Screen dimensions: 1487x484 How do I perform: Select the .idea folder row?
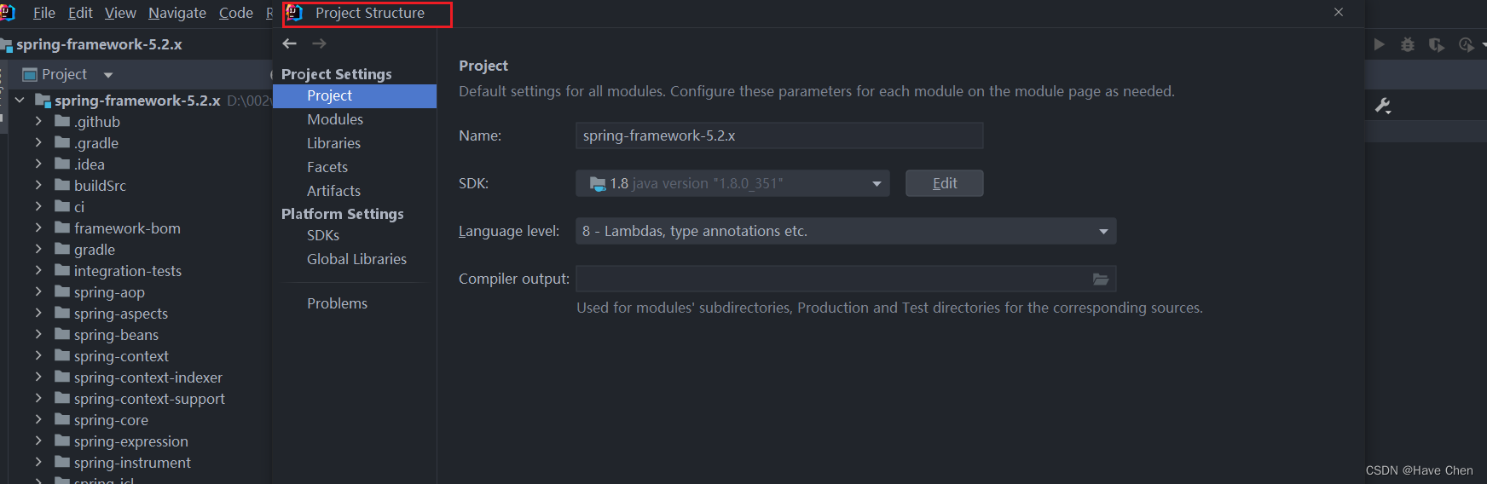pyautogui.click(x=141, y=164)
